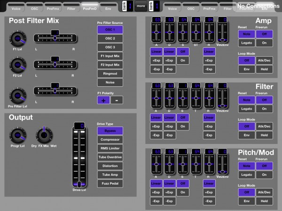This screenshot has width=282, height=211.
Task: Set Pitch/Mod Reset mode to Legato
Action: click(247, 175)
